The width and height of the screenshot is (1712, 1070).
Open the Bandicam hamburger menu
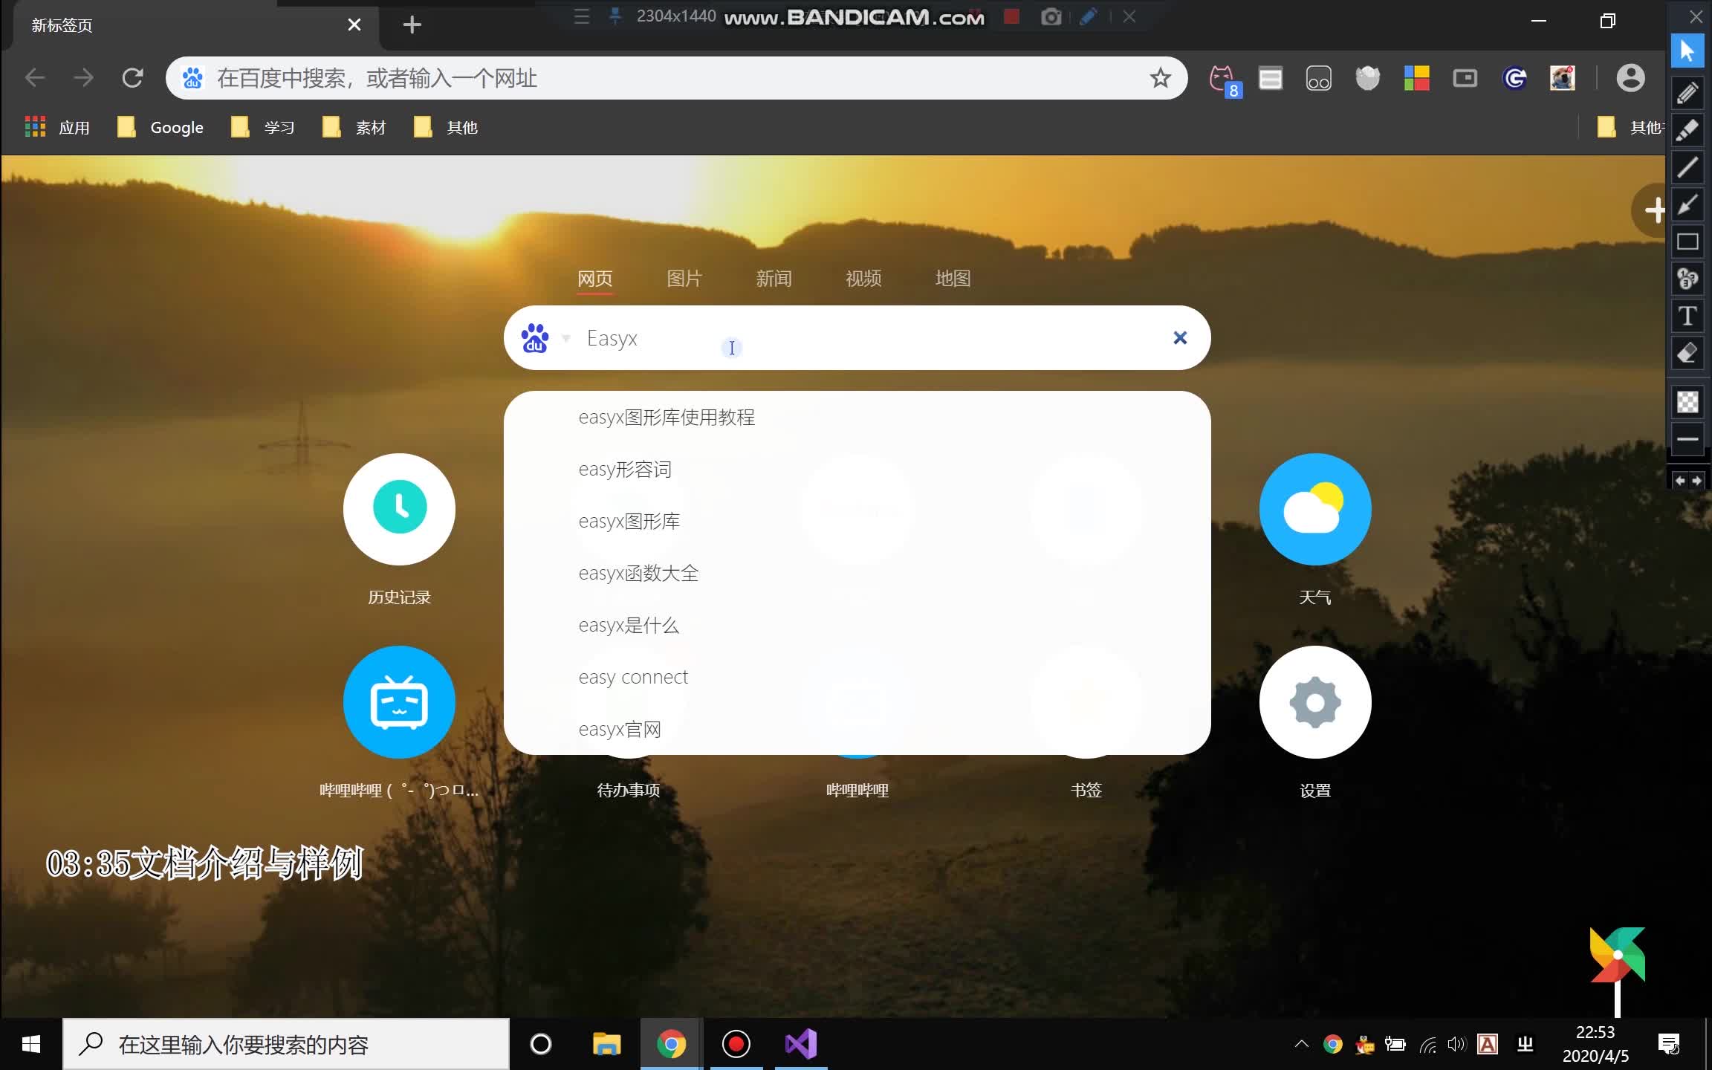click(582, 16)
